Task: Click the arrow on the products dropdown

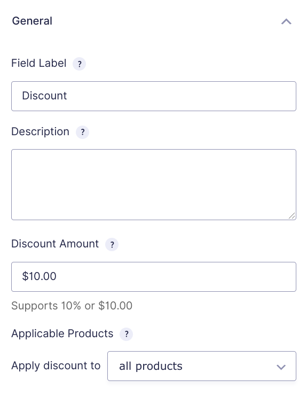Action: tap(281, 367)
